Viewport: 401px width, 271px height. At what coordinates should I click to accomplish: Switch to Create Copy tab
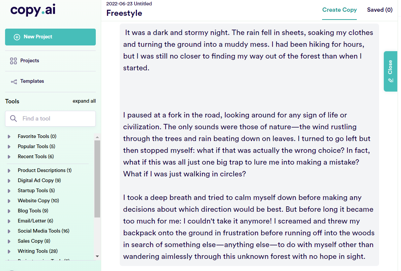click(339, 10)
